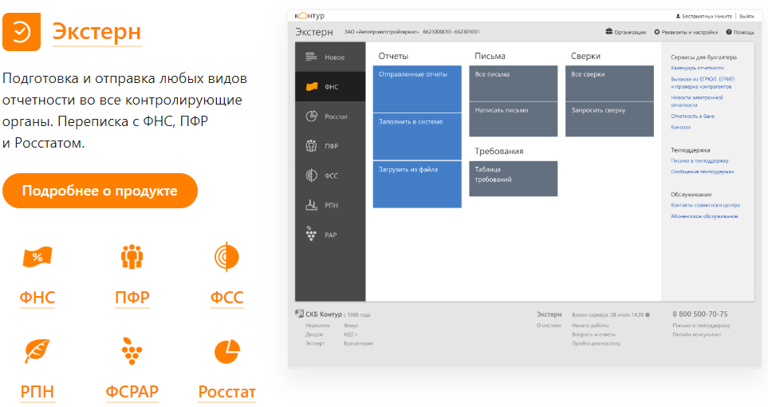The image size is (768, 407).
Task: Select ФНС flag item in dark sidebar
Action: 330,87
